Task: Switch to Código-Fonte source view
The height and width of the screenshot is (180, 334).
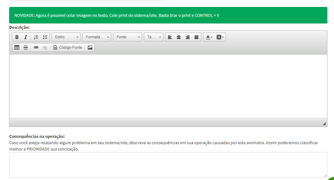Action: pos(67,48)
